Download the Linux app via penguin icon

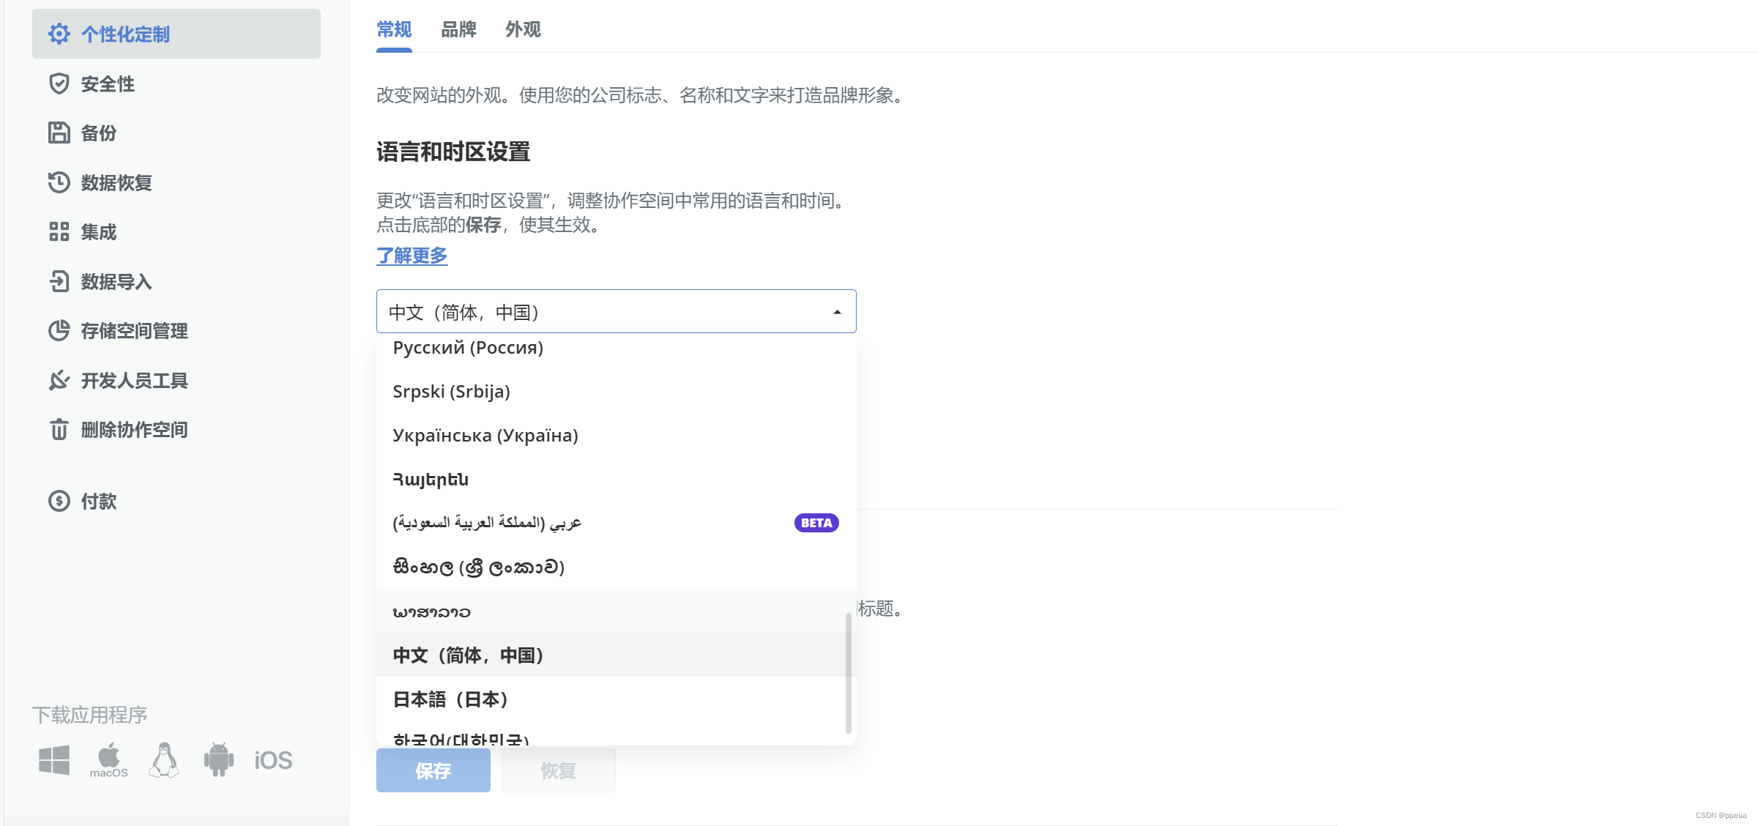point(164,760)
